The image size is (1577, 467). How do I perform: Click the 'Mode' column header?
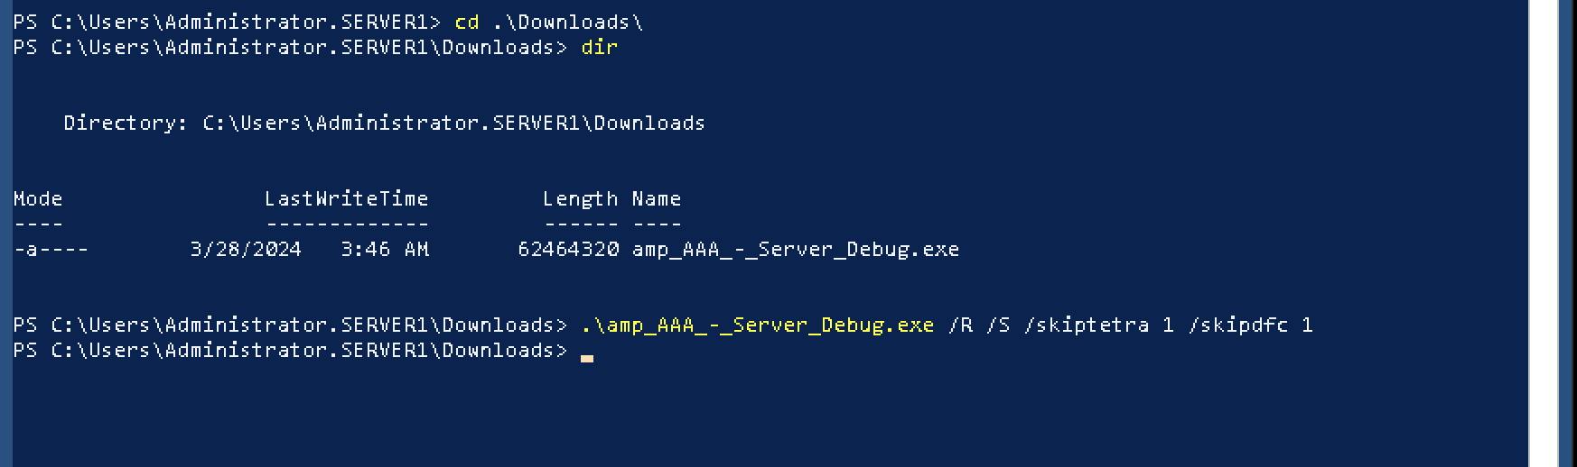pyautogui.click(x=38, y=199)
